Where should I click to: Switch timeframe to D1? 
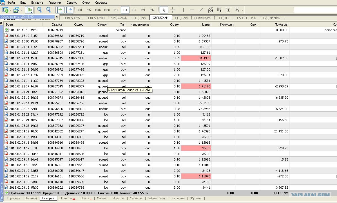click(134, 10)
